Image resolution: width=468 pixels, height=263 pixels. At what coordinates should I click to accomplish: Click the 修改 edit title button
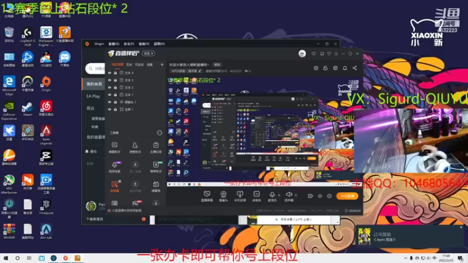click(x=217, y=65)
